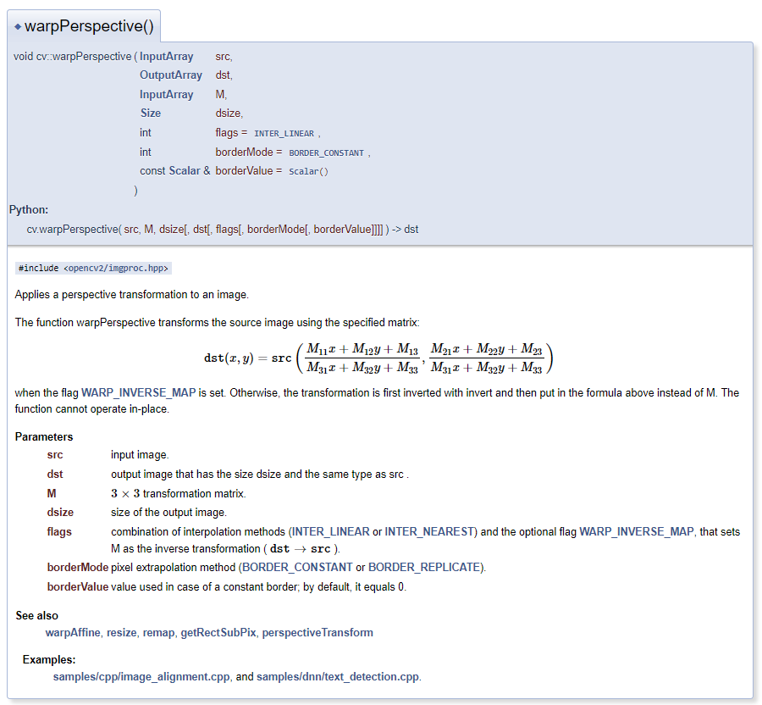
Task: Click the See also heading
Action: [37, 615]
